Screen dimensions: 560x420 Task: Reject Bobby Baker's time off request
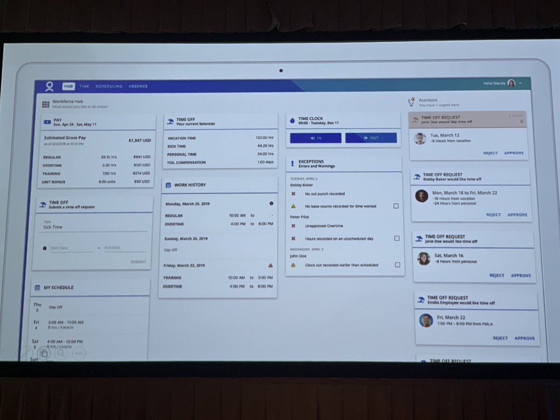tap(493, 215)
